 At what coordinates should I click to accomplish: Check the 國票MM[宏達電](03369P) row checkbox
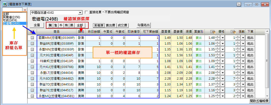click(x=32, y=38)
